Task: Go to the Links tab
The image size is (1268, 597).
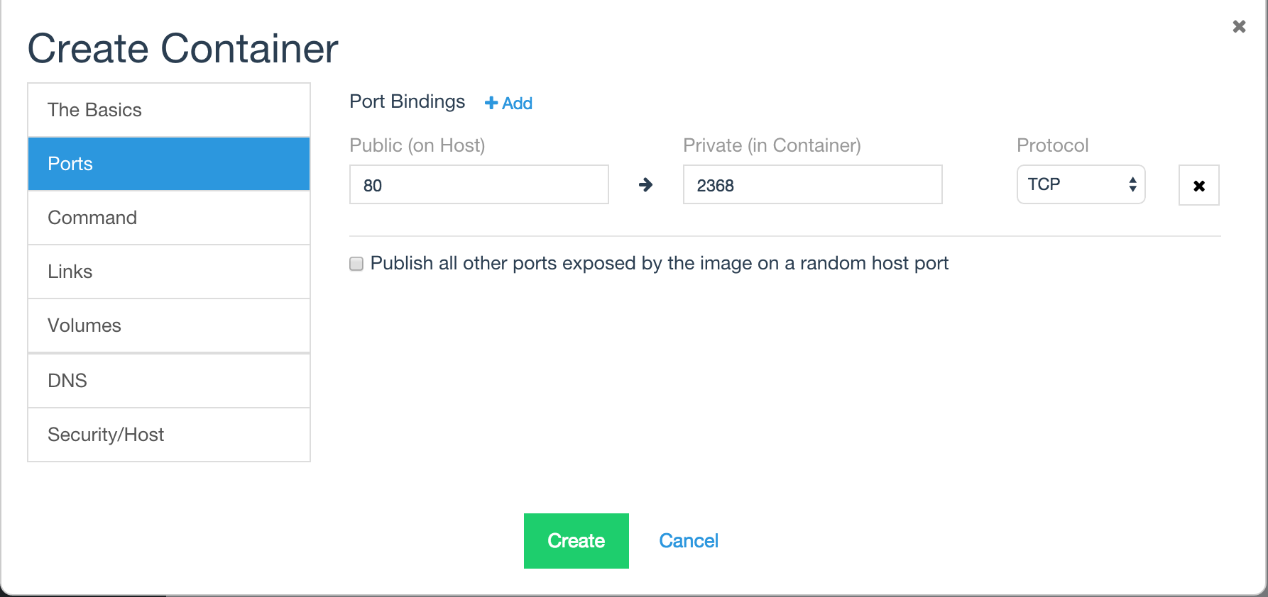Action: (x=169, y=272)
